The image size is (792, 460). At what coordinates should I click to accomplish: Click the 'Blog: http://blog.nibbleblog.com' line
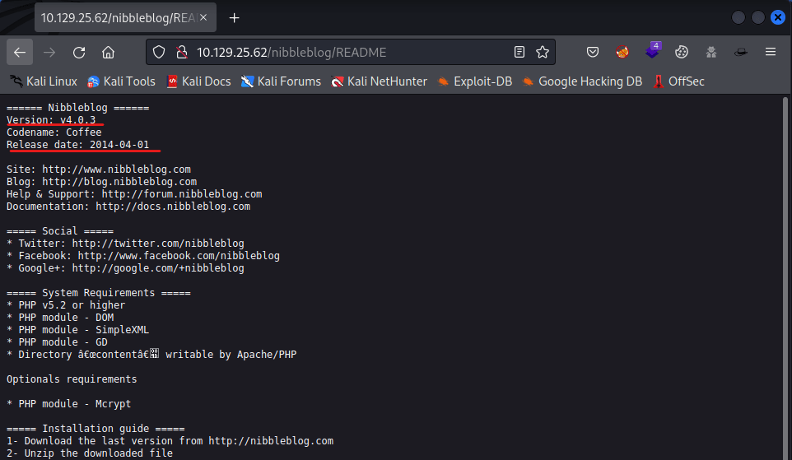click(101, 181)
